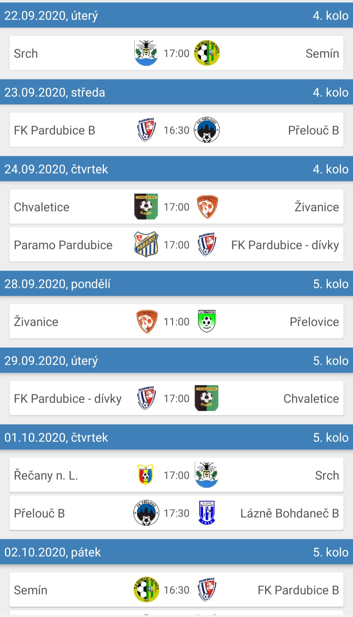This screenshot has height=617, width=353.
Task: Tap the Chvaletice Baník crest in the 24.09 match
Action: click(146, 207)
